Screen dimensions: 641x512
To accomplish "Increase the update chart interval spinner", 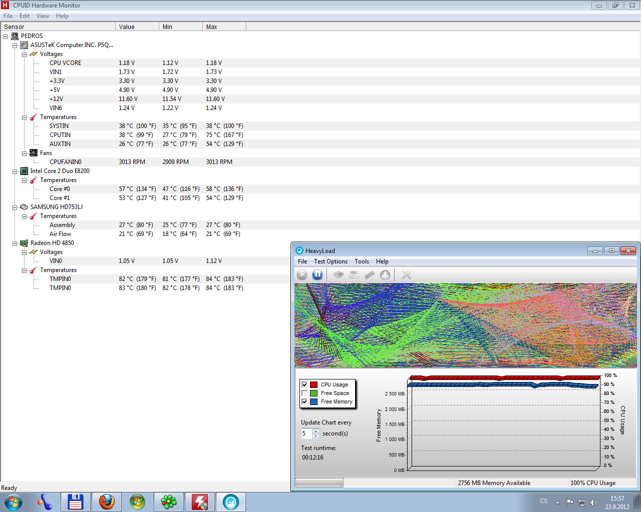I will [315, 431].
